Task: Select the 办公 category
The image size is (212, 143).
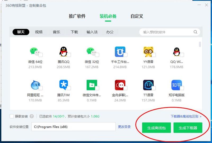Action: tap(110, 32)
